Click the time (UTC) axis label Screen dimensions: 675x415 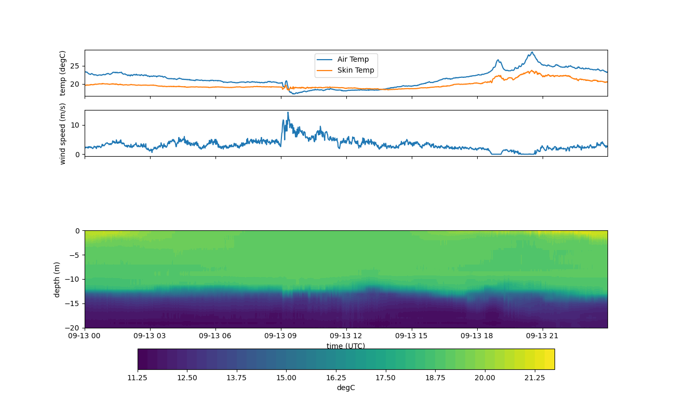(x=346, y=346)
